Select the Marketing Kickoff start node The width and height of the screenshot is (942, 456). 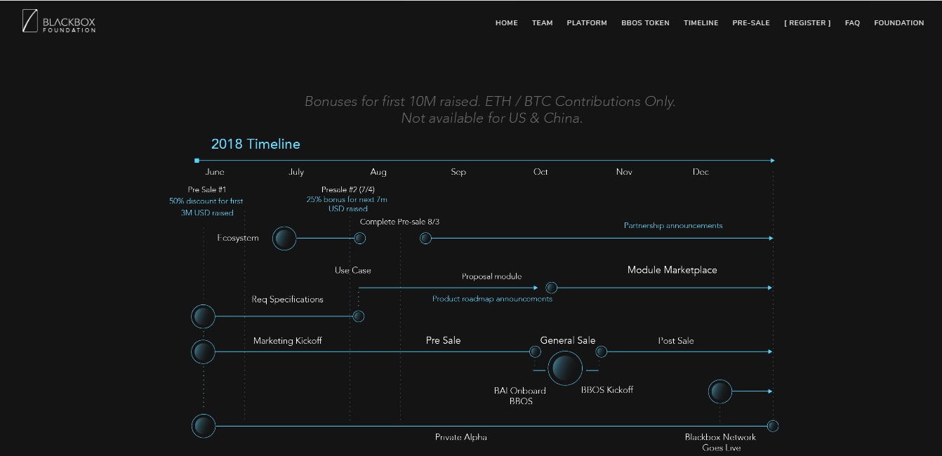[203, 351]
